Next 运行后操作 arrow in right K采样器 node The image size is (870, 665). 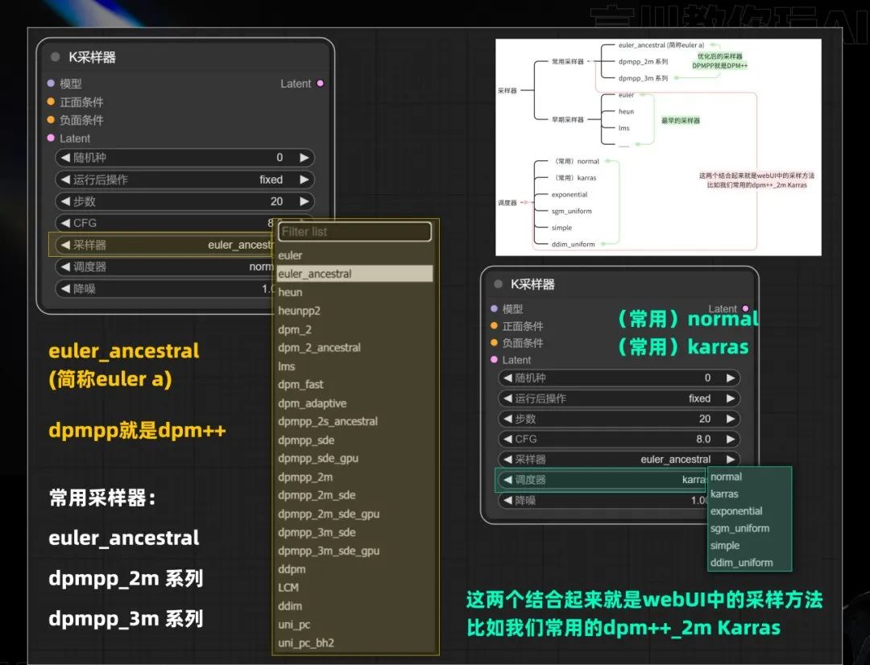pyautogui.click(x=731, y=399)
